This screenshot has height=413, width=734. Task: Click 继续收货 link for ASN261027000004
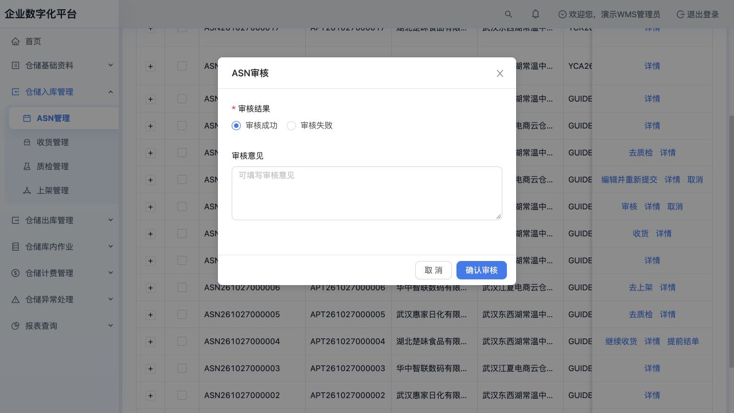point(621,341)
